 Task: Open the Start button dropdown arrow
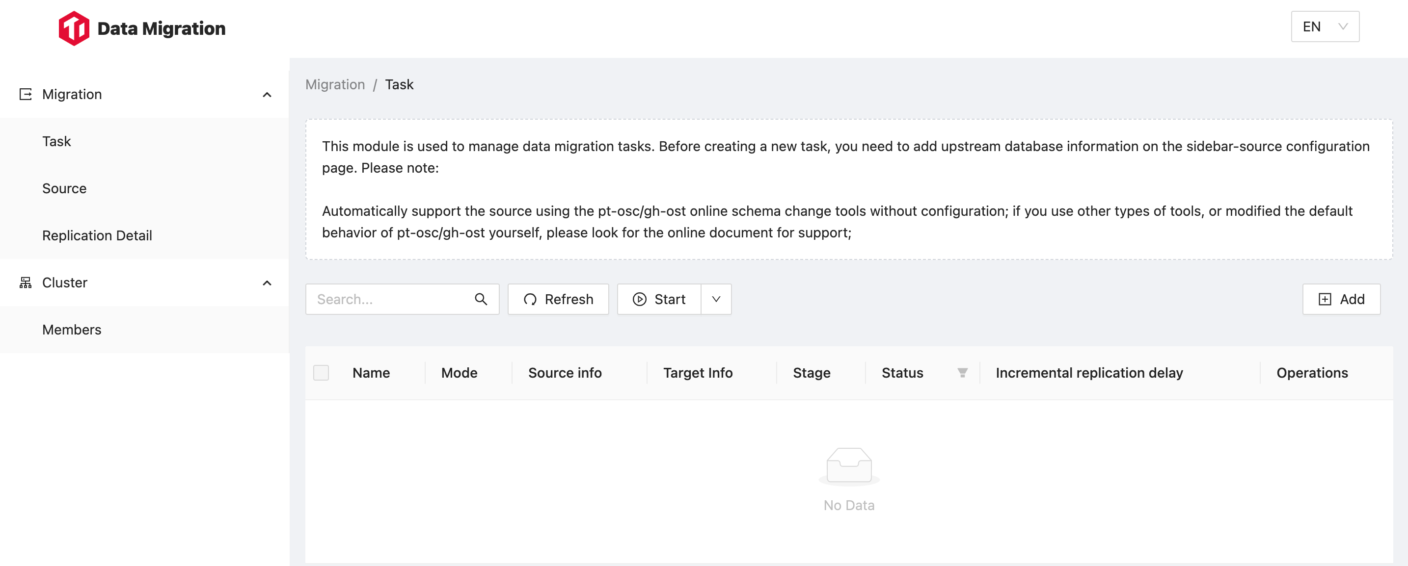(x=716, y=299)
